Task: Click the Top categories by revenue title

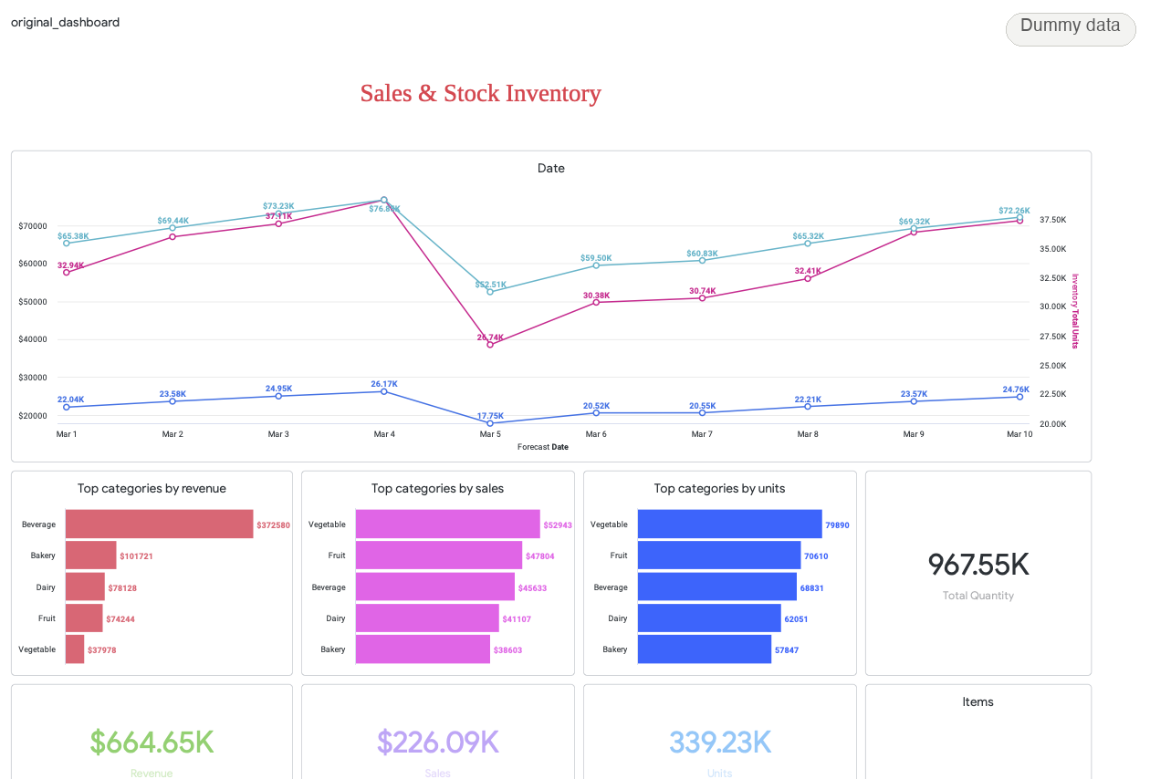Action: pos(152,488)
